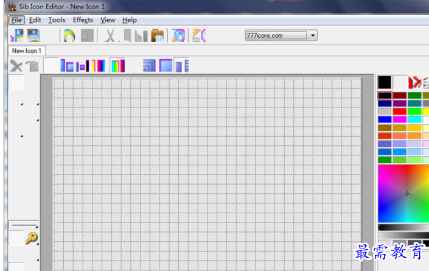
Task: Click the scissors Cut icon
Action: click(110, 35)
